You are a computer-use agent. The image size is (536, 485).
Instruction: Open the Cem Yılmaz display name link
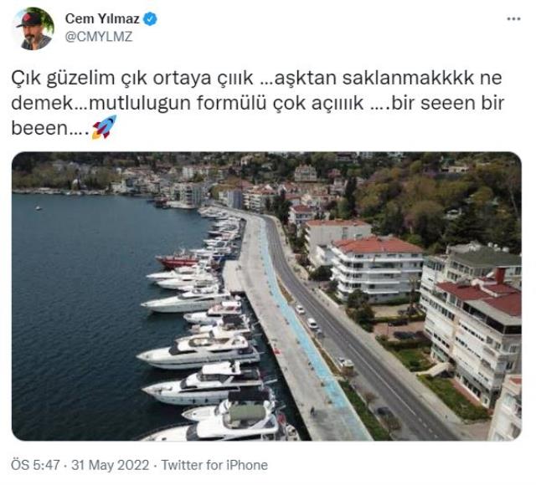pyautogui.click(x=102, y=18)
